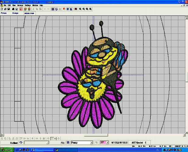The image size is (188, 152).
Task: Click the Cut scissors icon
Action: tap(33, 9)
